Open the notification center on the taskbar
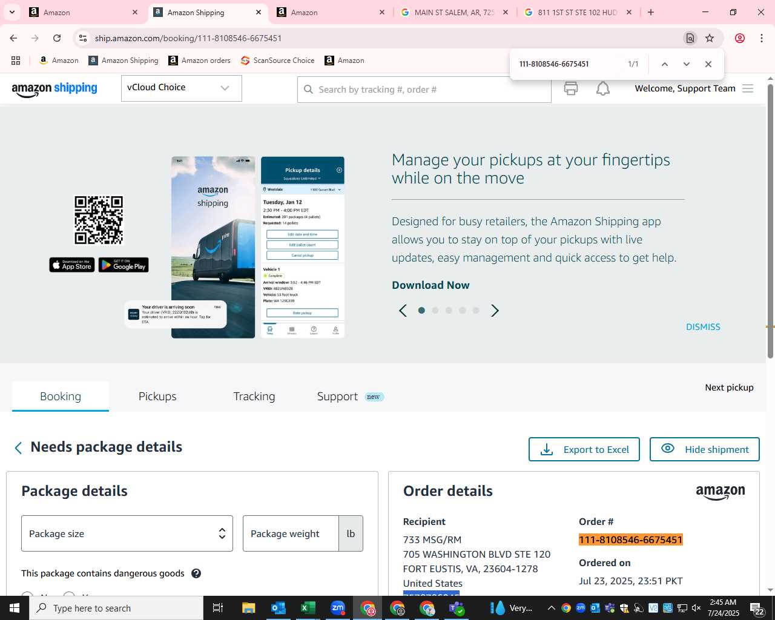775x620 pixels. (x=757, y=608)
